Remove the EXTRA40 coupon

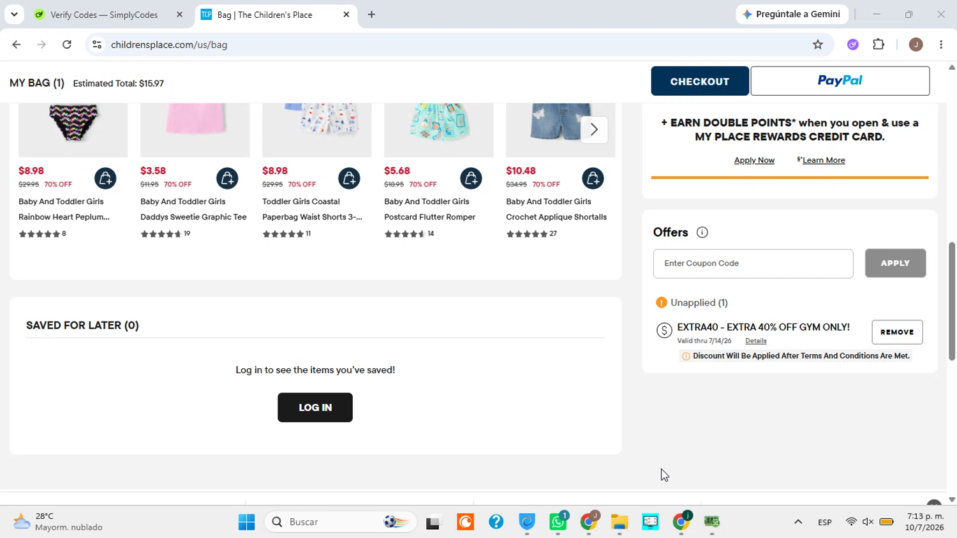click(x=897, y=332)
